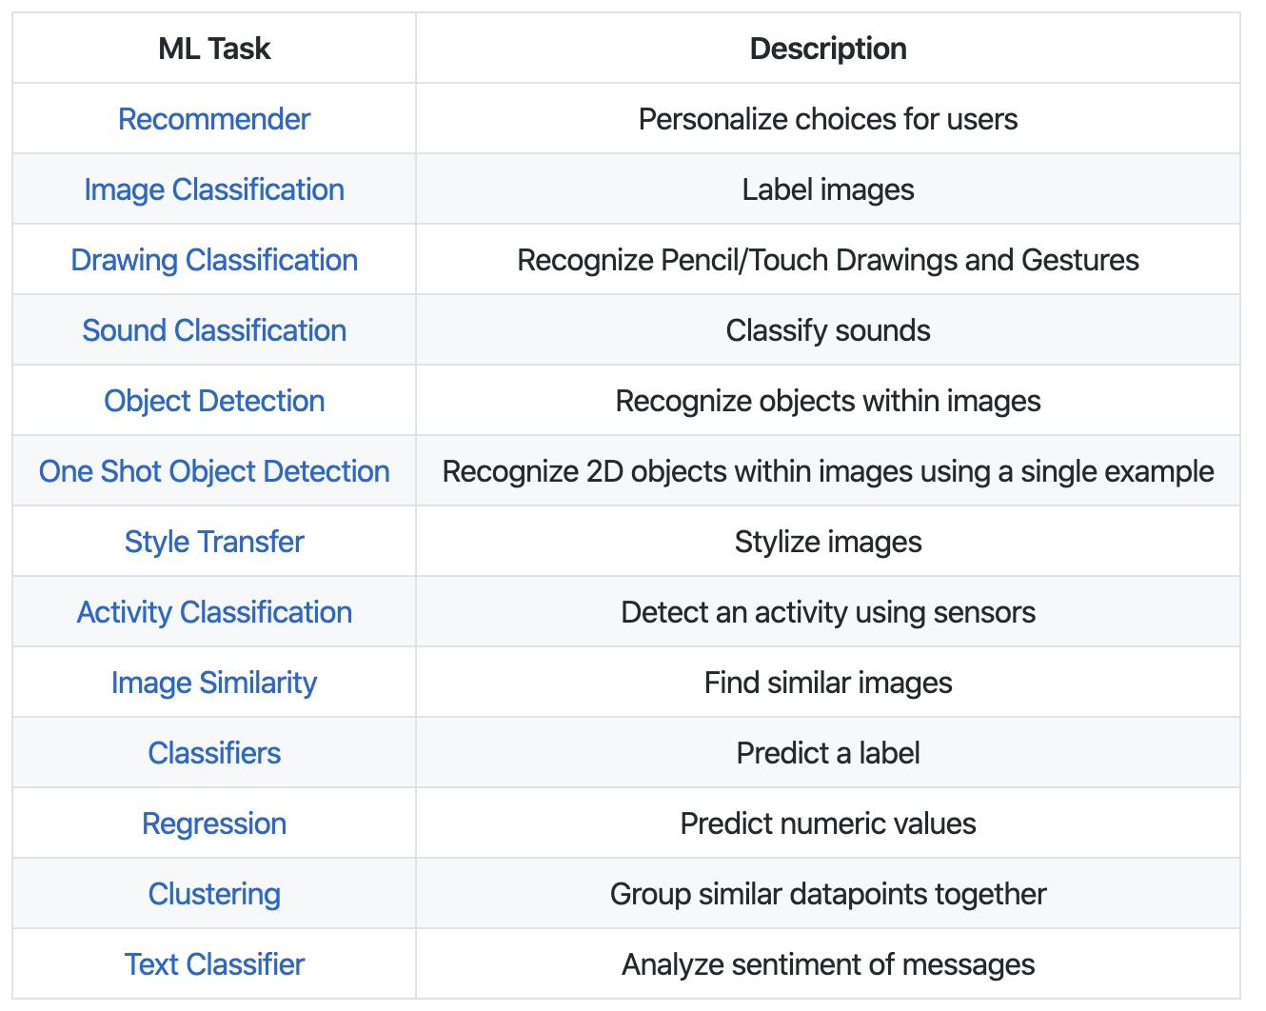The width and height of the screenshot is (1266, 1011).
Task: Open the Object Detection link
Action: point(214,401)
